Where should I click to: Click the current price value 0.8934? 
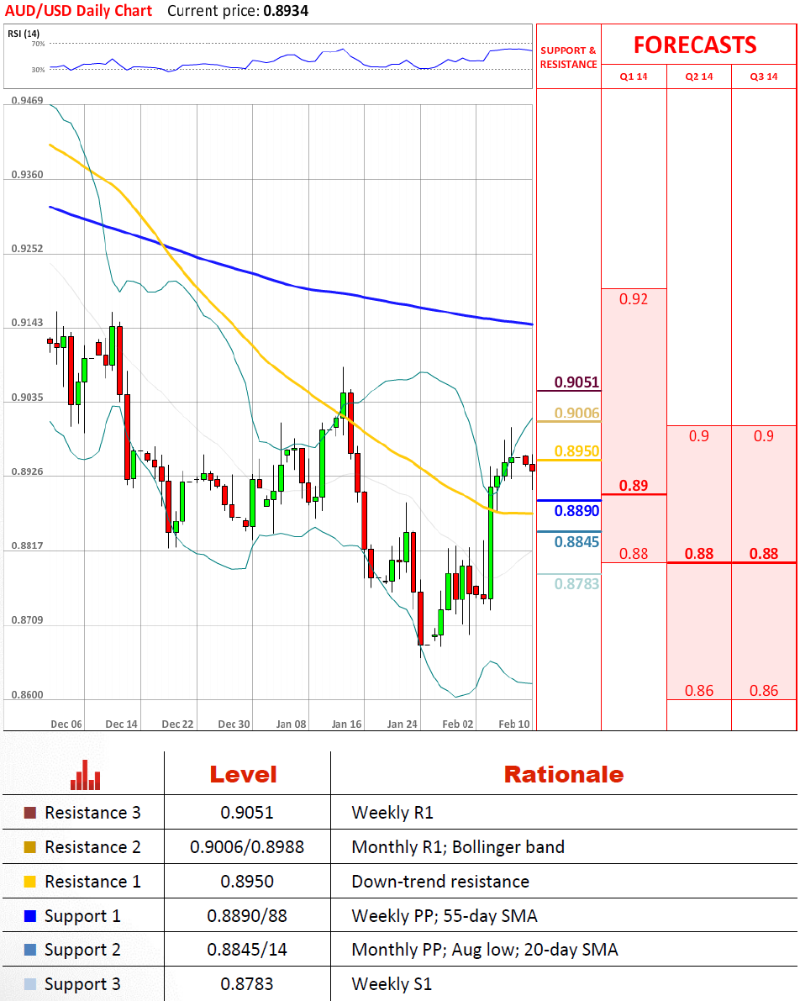(286, 11)
